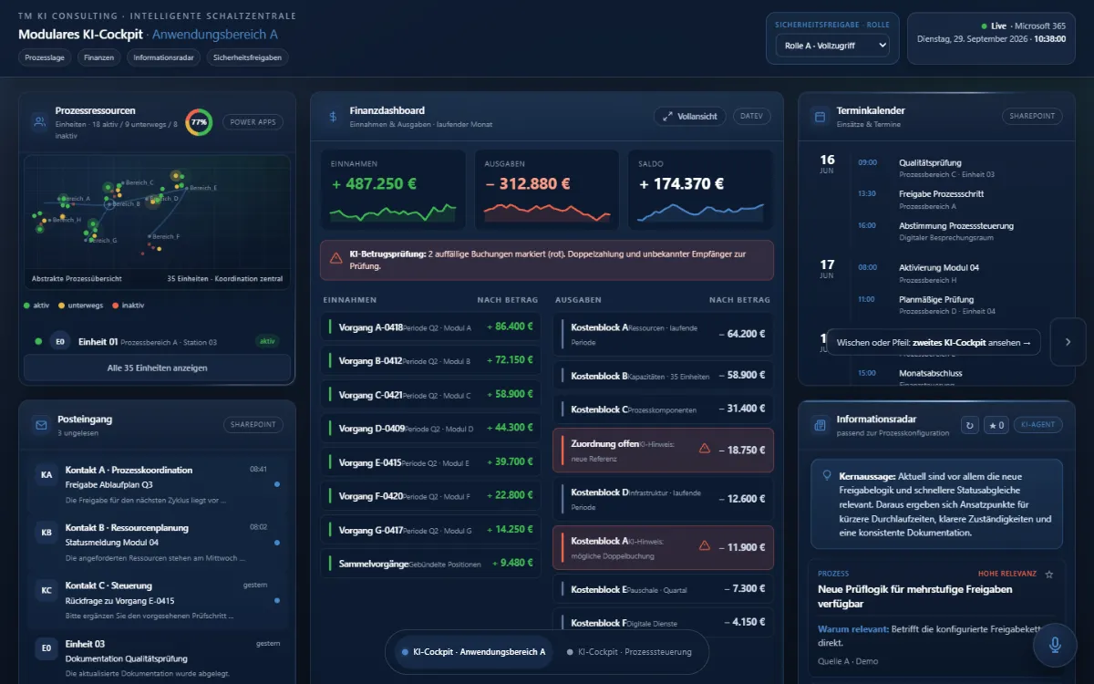Select Vorgang F-0420 income row
1094x684 pixels.
pos(430,496)
